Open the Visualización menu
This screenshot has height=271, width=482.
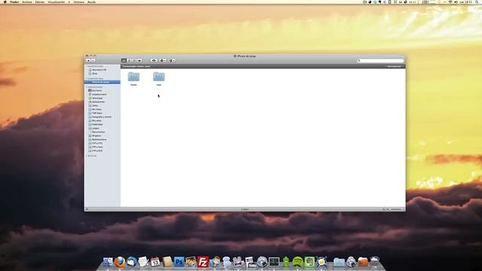pyautogui.click(x=56, y=2)
